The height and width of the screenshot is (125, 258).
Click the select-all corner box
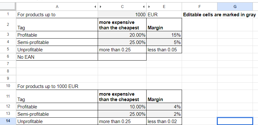8,7
